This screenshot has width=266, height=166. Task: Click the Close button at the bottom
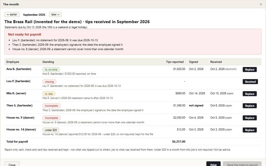12,164
